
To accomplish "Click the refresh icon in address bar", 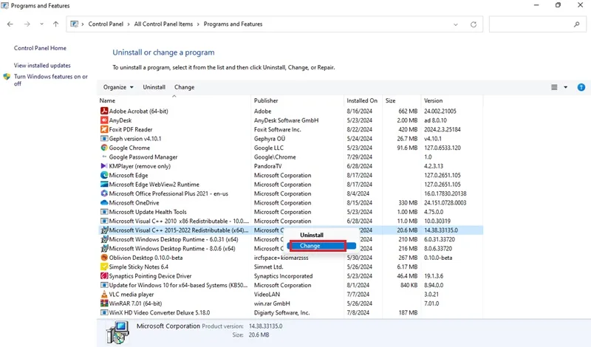I will point(474,24).
